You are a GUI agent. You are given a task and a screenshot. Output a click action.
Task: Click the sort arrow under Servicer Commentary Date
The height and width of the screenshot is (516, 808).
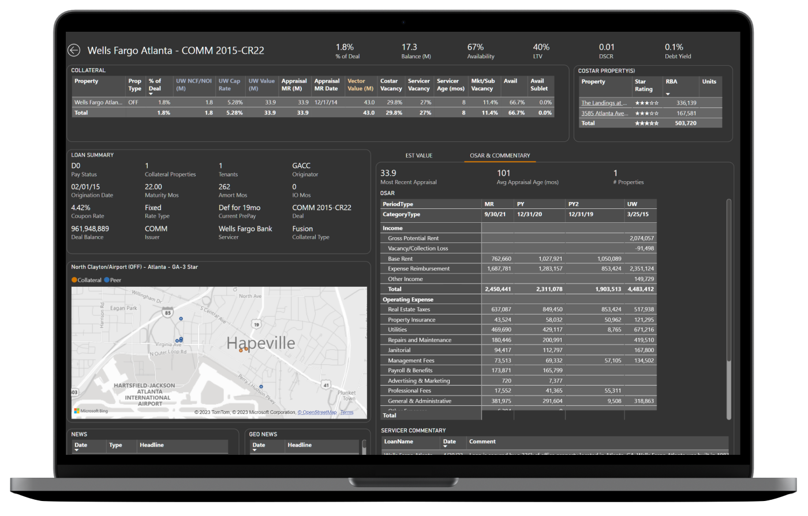point(446,448)
